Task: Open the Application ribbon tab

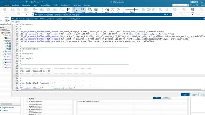Action: tap(65, 5)
